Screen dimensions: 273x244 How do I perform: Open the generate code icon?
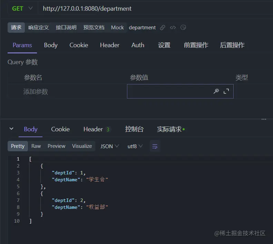pos(173,28)
